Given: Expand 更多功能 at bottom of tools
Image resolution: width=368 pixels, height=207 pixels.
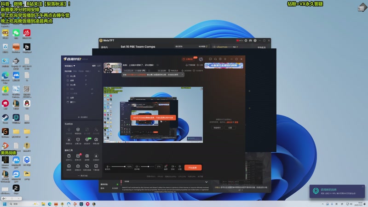Looking at the screenshot, I should pyautogui.click(x=83, y=176).
